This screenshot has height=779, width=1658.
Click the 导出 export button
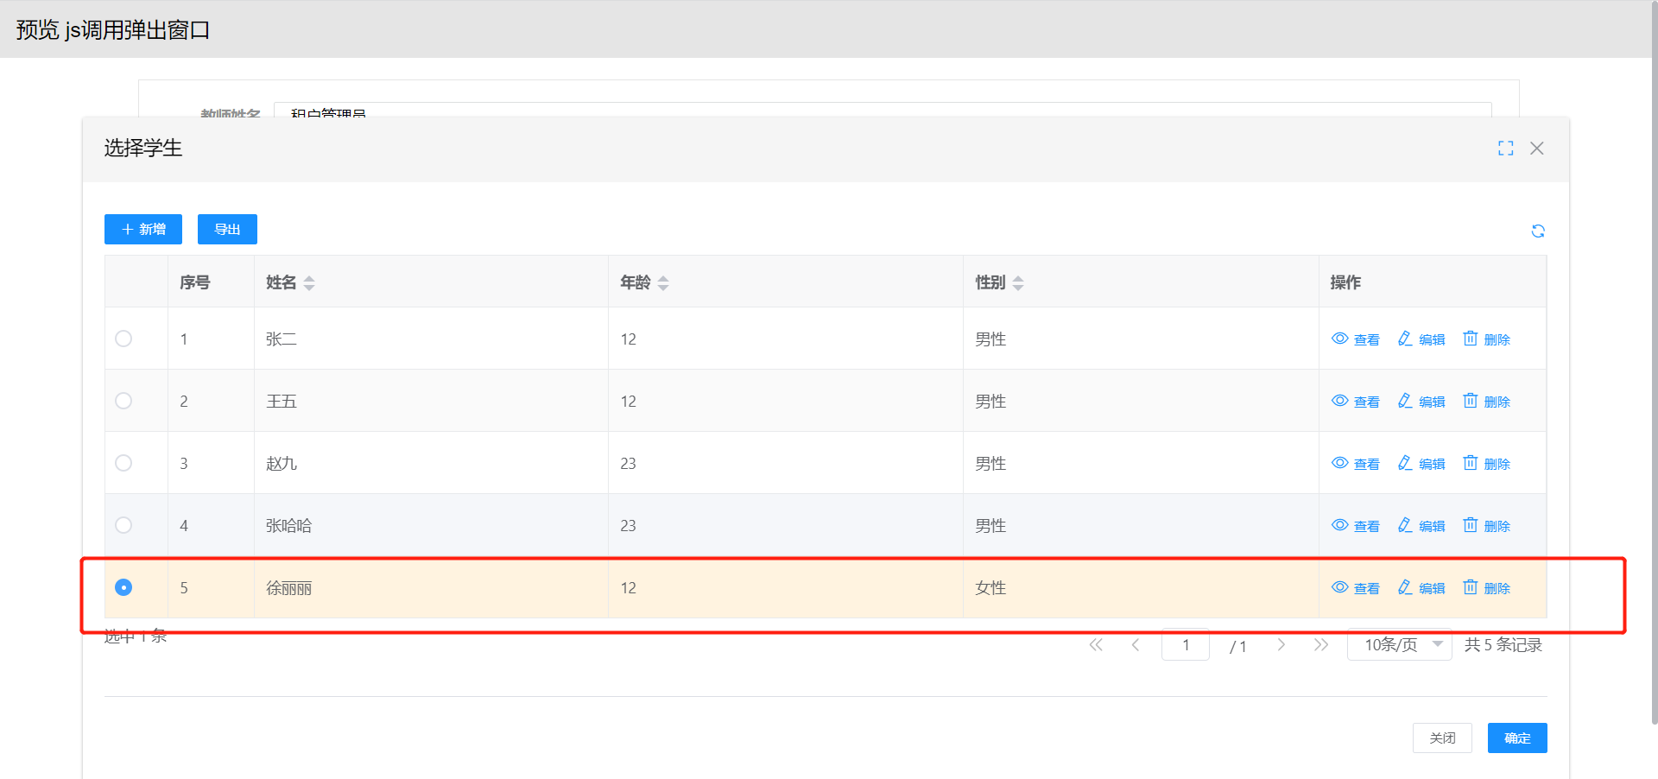click(x=227, y=230)
